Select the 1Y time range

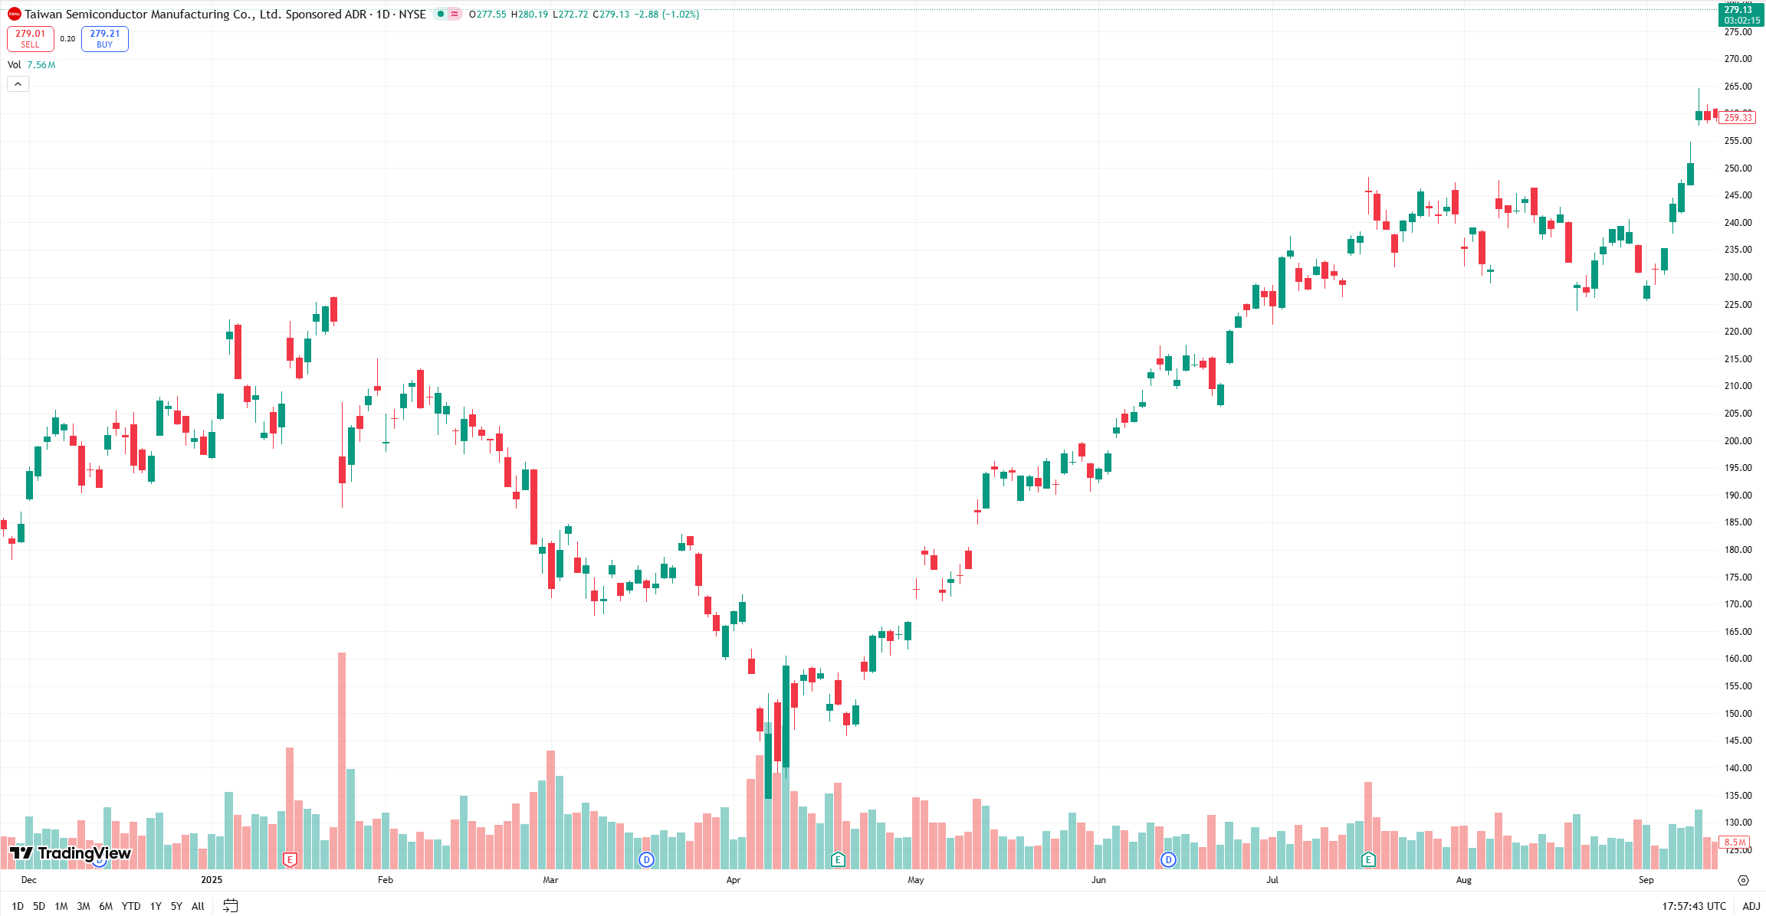[x=156, y=906]
